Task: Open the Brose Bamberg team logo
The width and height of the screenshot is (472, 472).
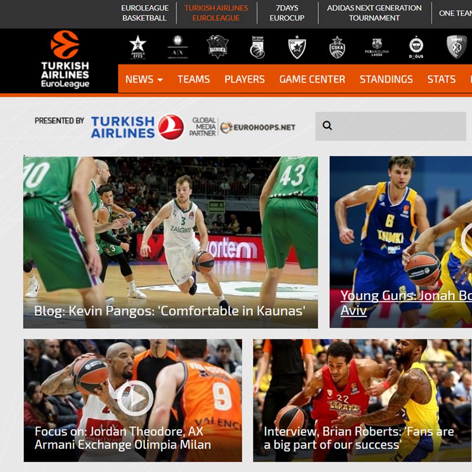Action: (257, 47)
